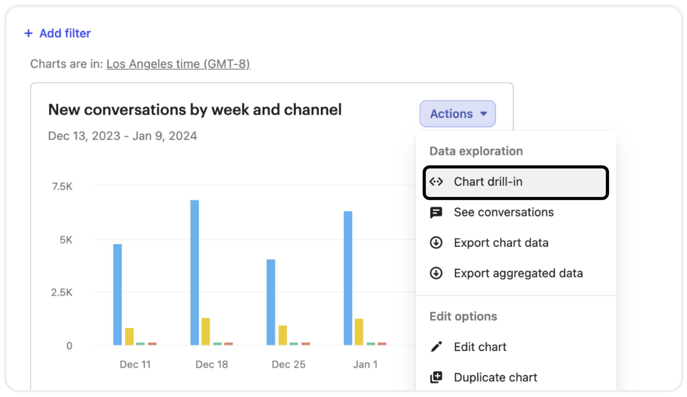
Task: Click the Dec 11 axis label
Action: (135, 365)
